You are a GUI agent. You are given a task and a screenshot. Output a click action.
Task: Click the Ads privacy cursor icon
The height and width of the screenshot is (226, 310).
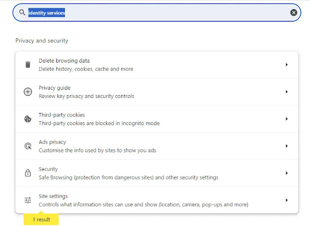click(28, 146)
